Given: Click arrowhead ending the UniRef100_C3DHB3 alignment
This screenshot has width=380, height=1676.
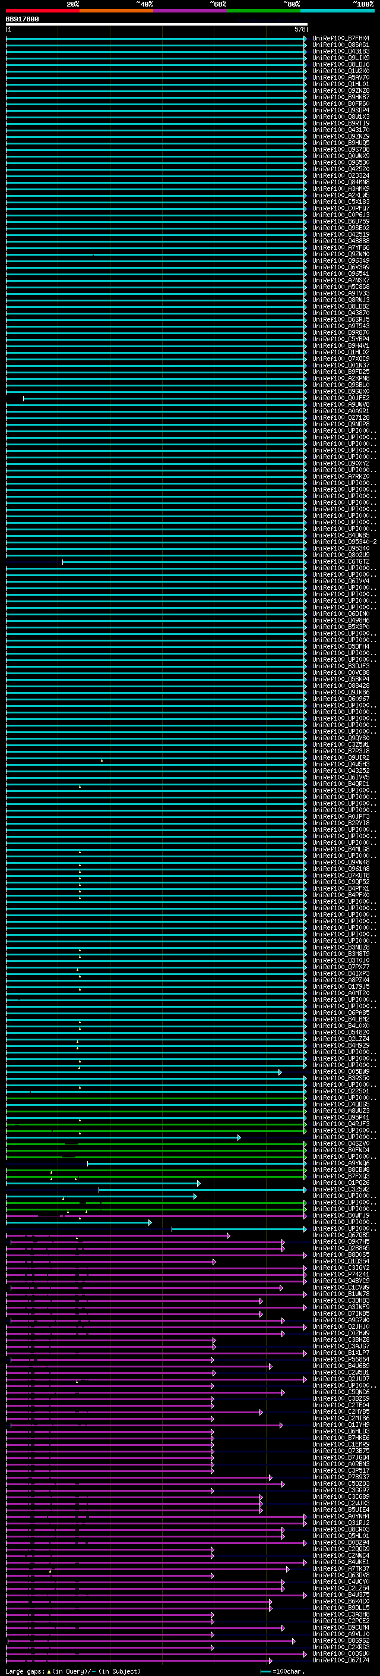Looking at the screenshot, I should (x=261, y=1301).
